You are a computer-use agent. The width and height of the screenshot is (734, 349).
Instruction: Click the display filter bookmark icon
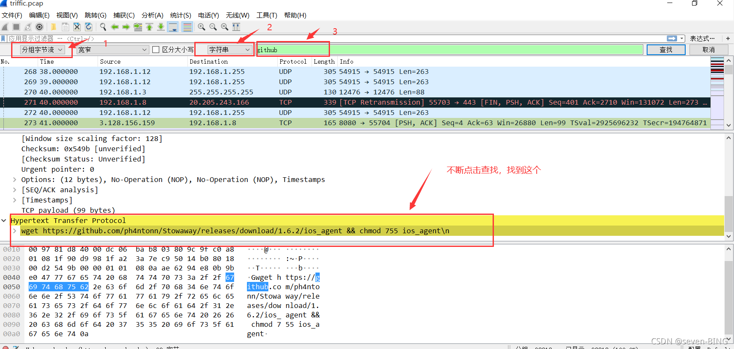(3, 38)
